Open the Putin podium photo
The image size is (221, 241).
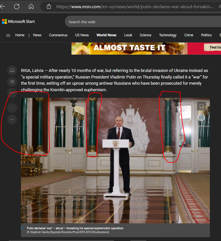click(x=115, y=161)
